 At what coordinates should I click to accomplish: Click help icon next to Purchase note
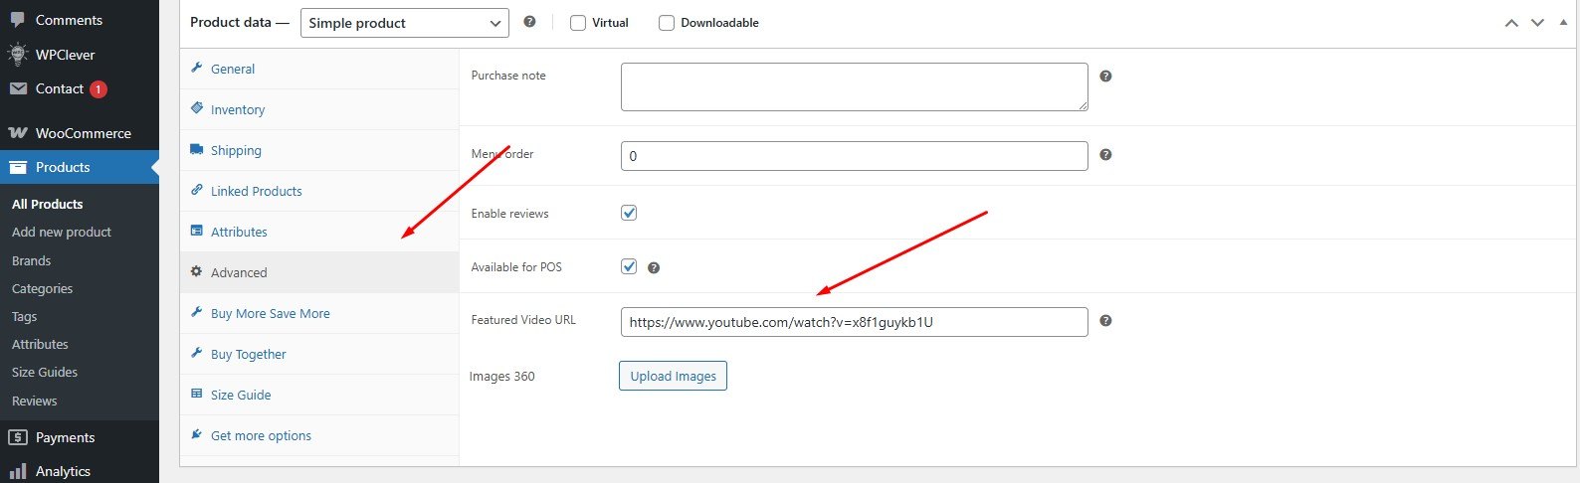pyautogui.click(x=1105, y=77)
